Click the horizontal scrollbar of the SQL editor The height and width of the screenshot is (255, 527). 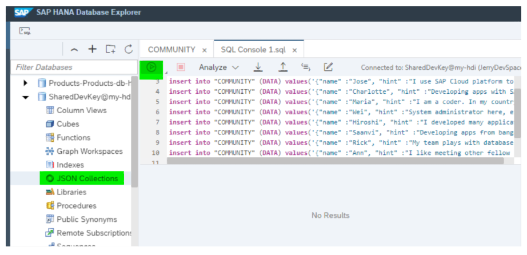pos(335,161)
